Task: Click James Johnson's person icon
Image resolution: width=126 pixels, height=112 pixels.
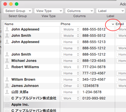Action: tap(7, 85)
